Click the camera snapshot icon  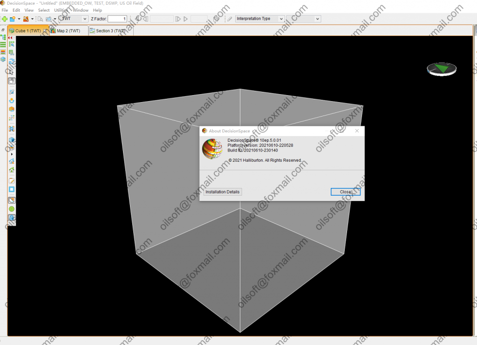point(48,19)
